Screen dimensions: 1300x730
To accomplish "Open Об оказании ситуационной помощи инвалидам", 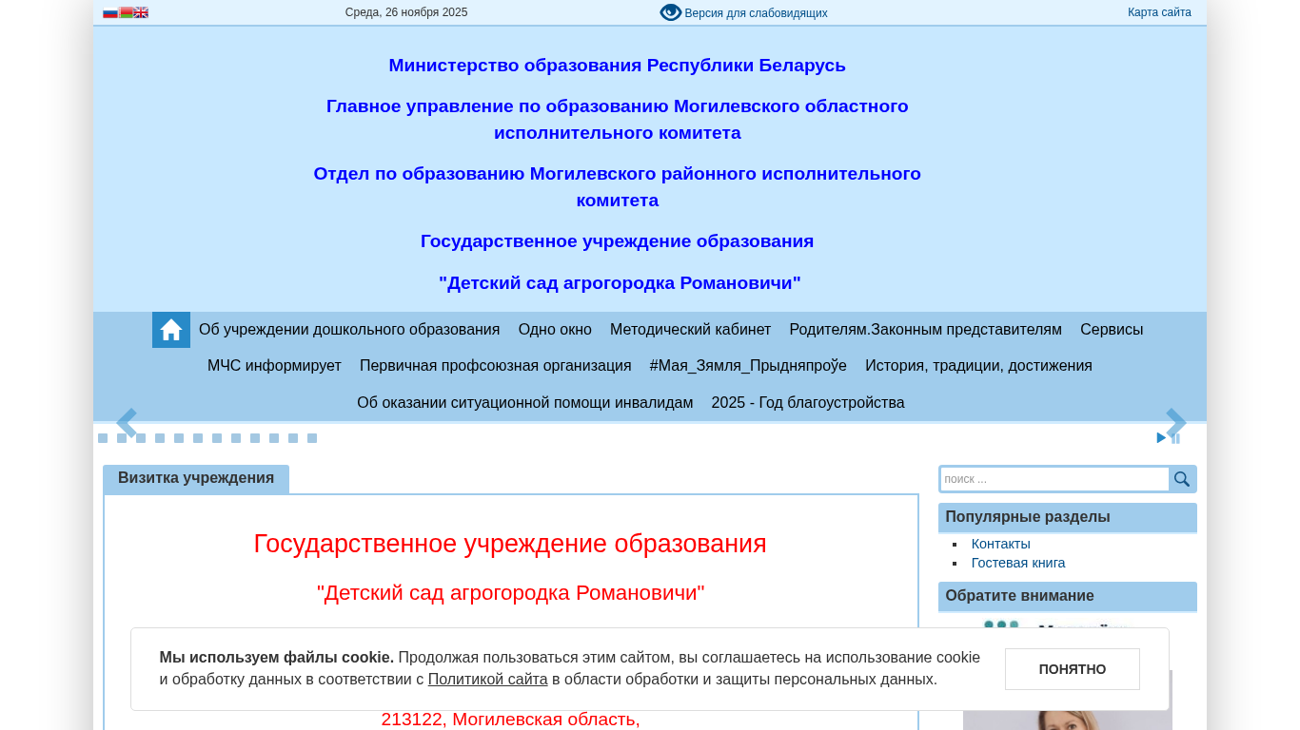I will pos(525,403).
